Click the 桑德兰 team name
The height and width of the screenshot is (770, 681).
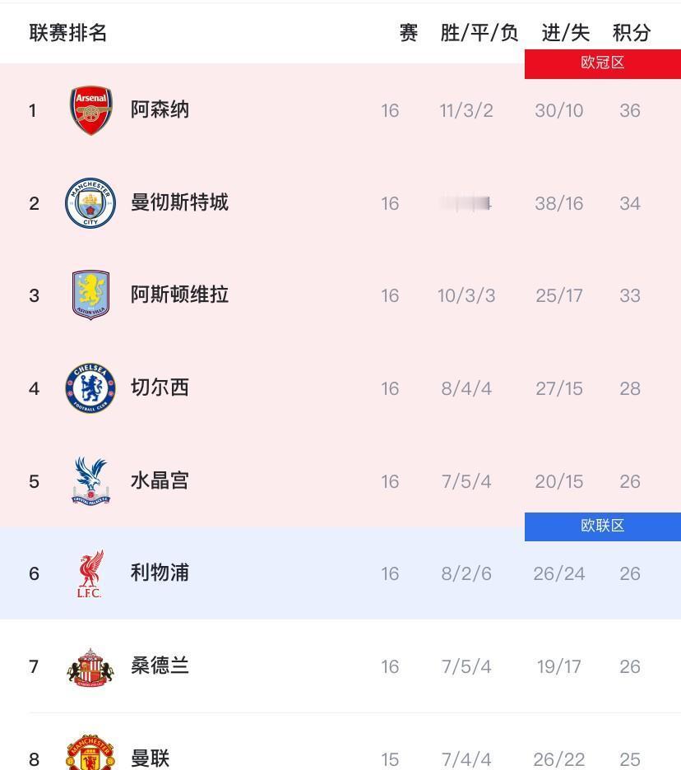(160, 666)
